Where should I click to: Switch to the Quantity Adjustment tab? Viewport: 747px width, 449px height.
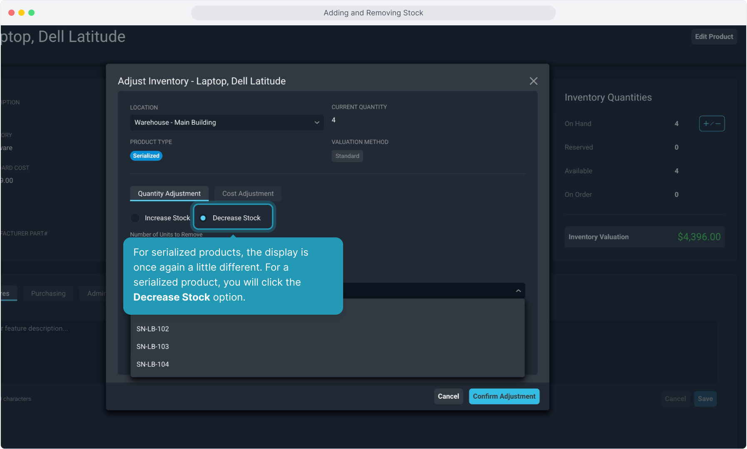(169, 194)
